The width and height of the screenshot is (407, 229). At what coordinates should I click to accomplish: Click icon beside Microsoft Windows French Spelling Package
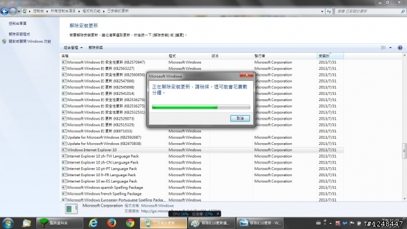point(64,194)
